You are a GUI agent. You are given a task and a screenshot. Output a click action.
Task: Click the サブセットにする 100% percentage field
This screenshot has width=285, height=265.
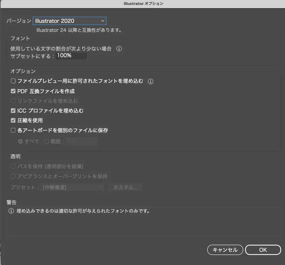(x=71, y=56)
